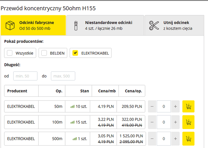Click the scissors icon in Utnij odcinek tab
This screenshot has height=148, width=208.
click(154, 25)
